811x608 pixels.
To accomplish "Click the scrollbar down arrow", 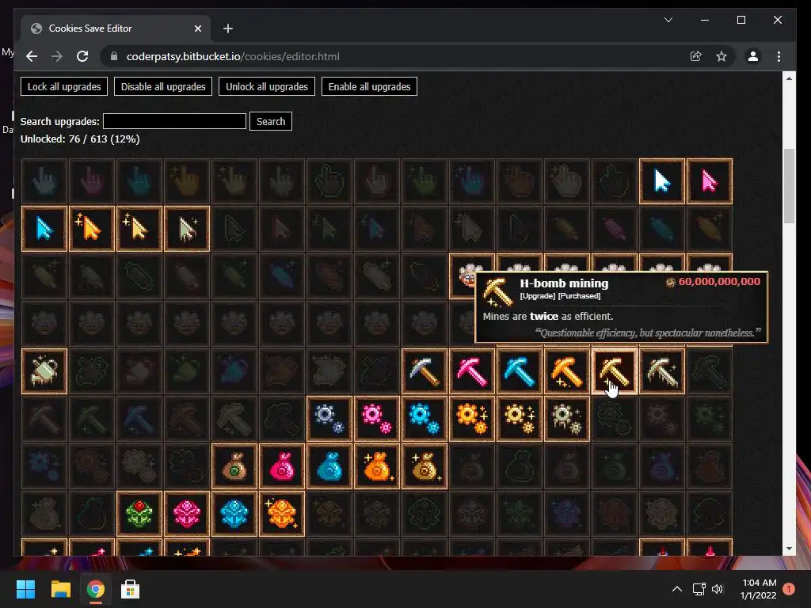I will pos(789,549).
